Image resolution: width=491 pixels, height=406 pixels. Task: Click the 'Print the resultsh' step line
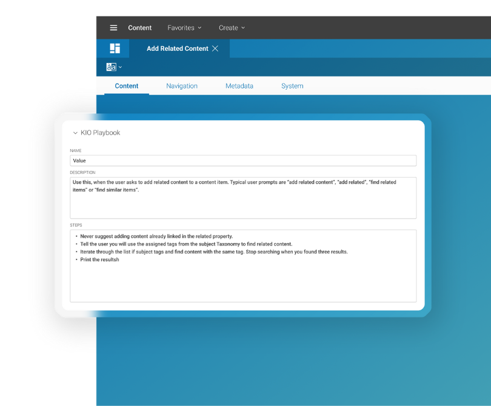pos(100,259)
